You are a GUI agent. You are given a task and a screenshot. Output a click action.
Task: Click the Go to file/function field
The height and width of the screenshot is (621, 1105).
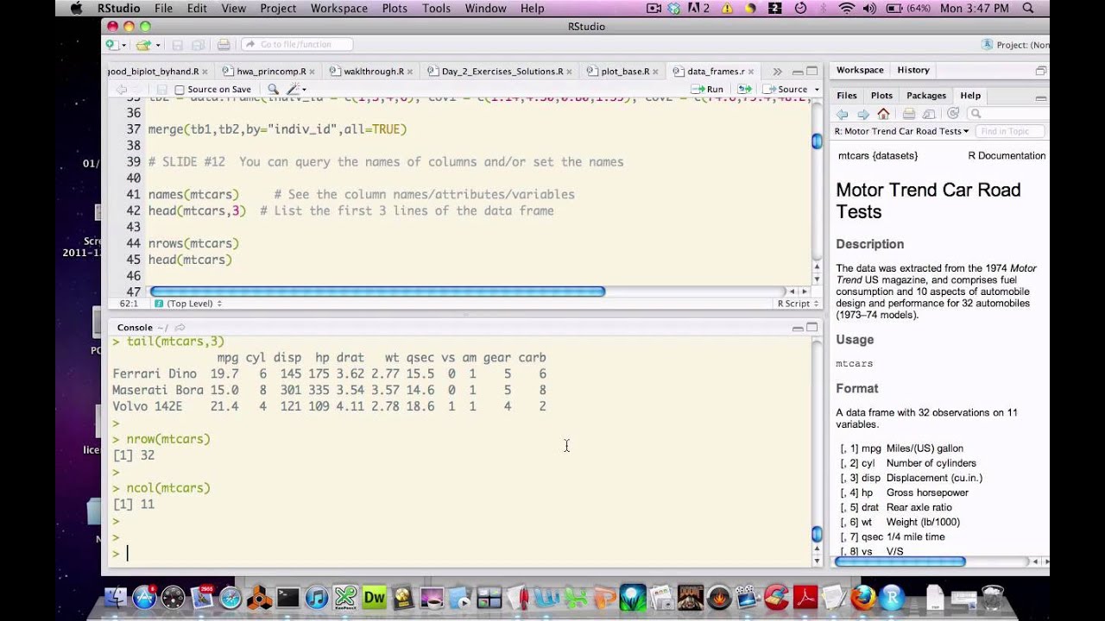tap(297, 45)
